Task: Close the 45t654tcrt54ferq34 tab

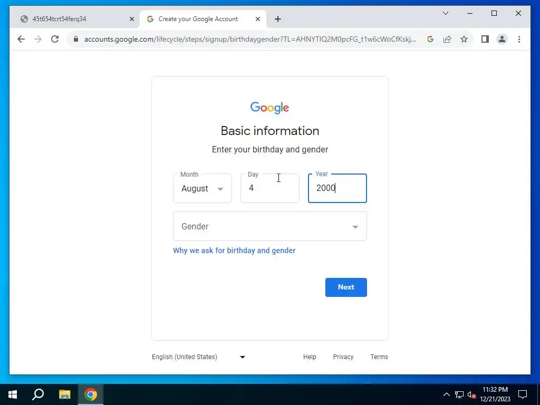Action: coord(131,20)
